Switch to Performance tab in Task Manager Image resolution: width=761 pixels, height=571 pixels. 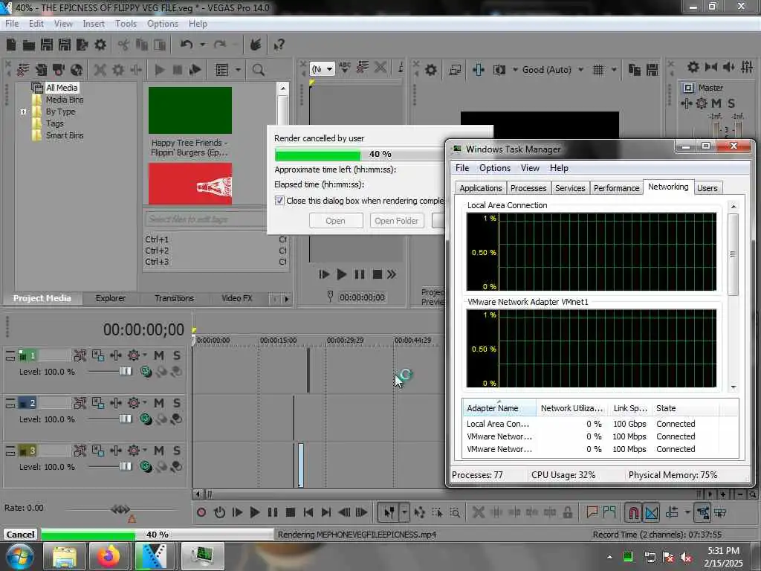(x=616, y=188)
